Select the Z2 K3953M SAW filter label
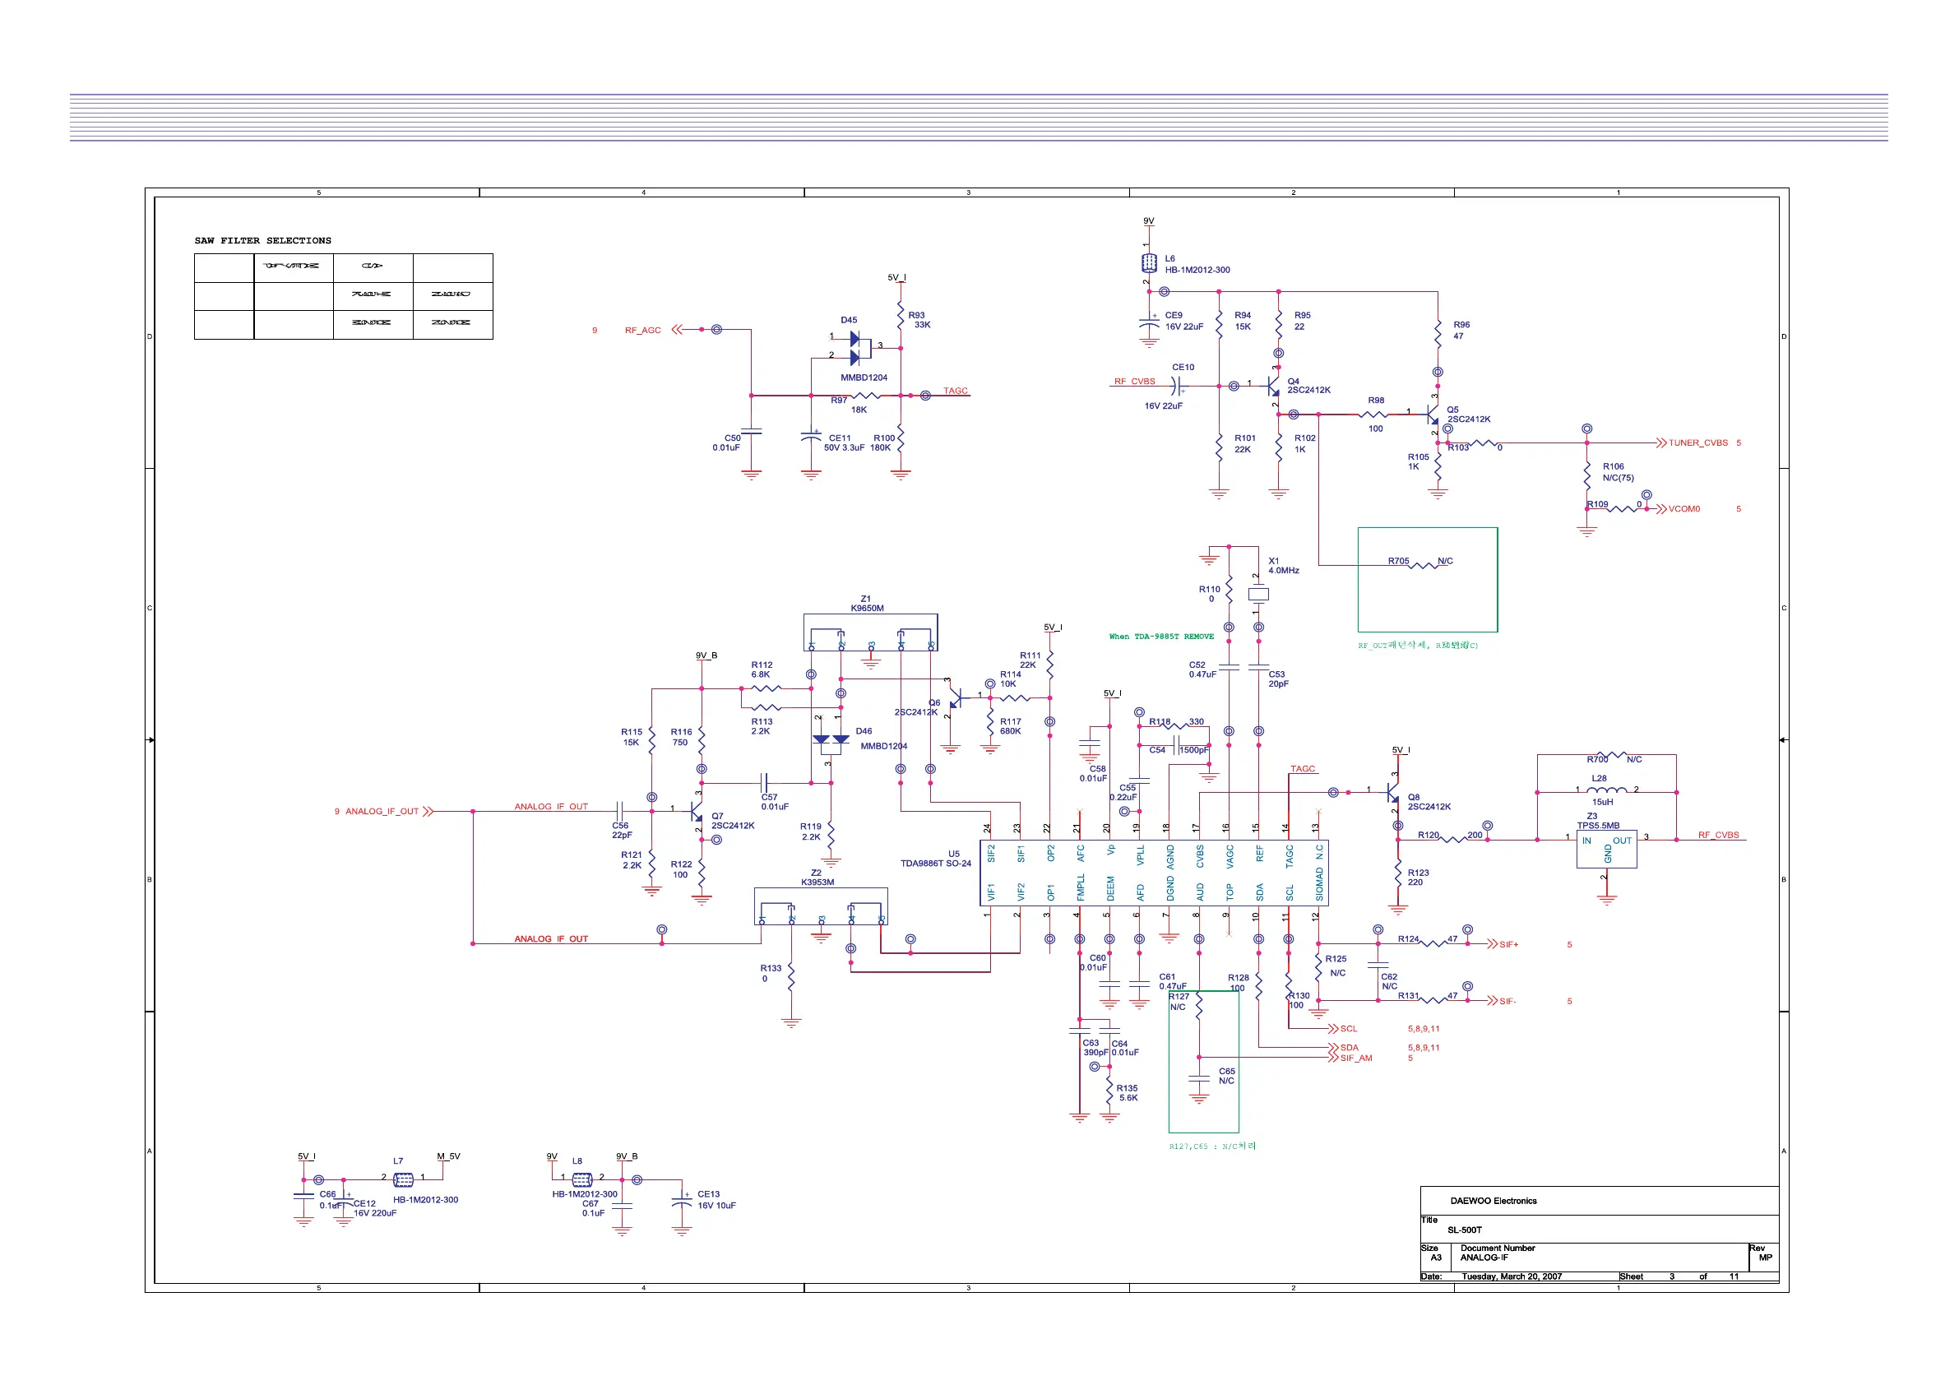 (x=817, y=878)
